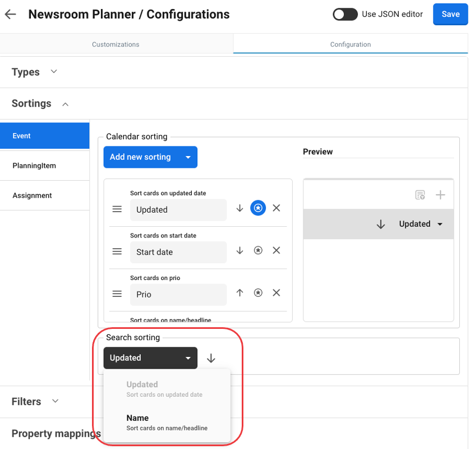470x449 pixels.
Task: Toggle sort direction arrow for Updated row
Action: 239,208
